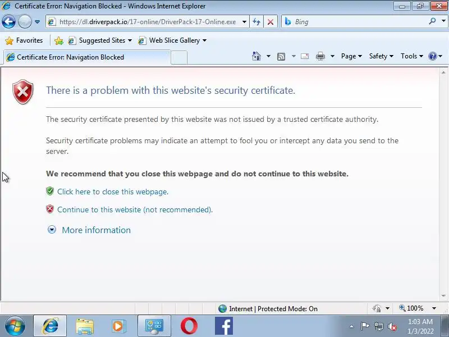Expand the Feeds dropdown arrow

[294, 56]
